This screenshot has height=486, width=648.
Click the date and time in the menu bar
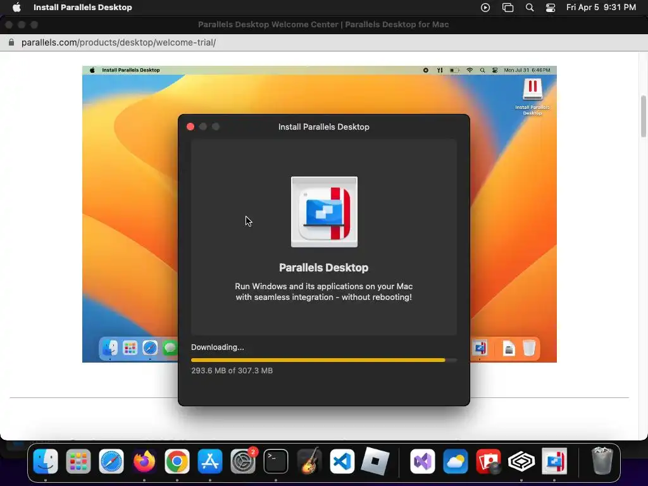point(601,8)
